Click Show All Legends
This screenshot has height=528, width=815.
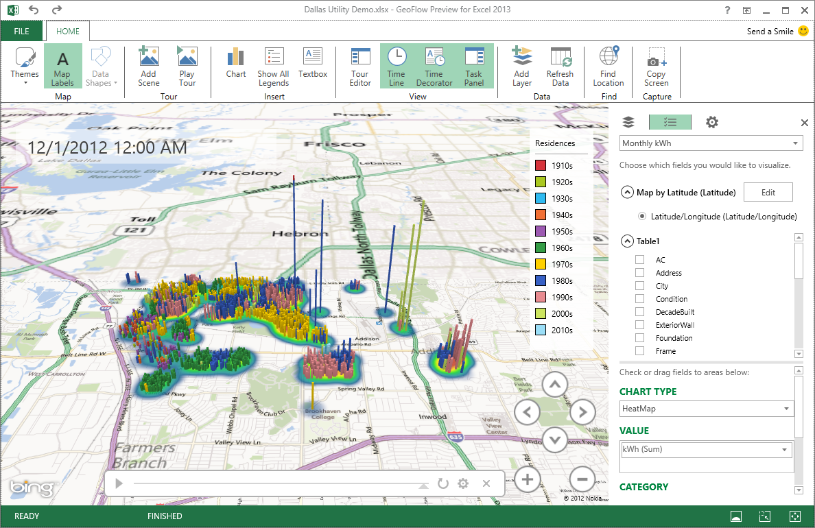pos(273,65)
